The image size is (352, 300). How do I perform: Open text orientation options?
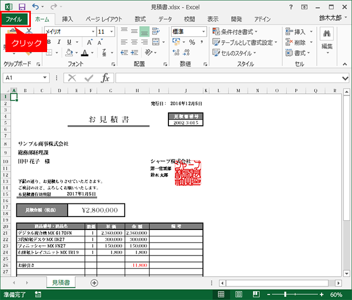coord(148,53)
